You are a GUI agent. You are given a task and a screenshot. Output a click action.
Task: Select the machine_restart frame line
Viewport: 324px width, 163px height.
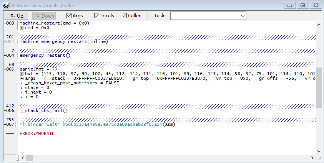pos(54,23)
